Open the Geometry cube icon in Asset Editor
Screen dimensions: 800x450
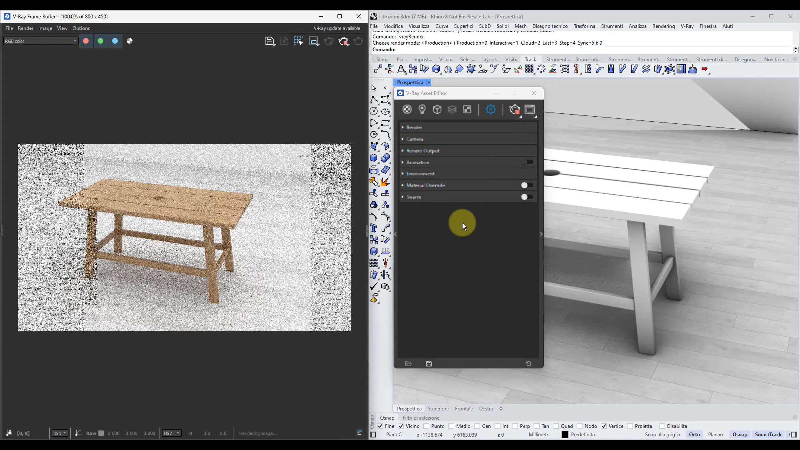pyautogui.click(x=437, y=109)
